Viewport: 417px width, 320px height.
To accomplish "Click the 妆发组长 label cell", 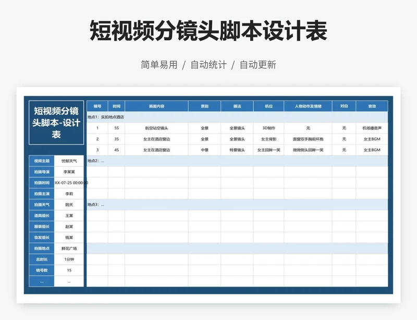I will pos(42,237).
